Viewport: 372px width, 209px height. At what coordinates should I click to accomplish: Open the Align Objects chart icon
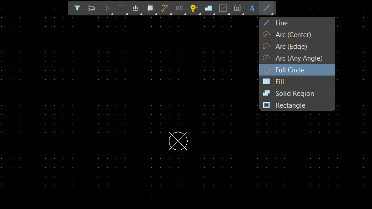[x=135, y=8]
